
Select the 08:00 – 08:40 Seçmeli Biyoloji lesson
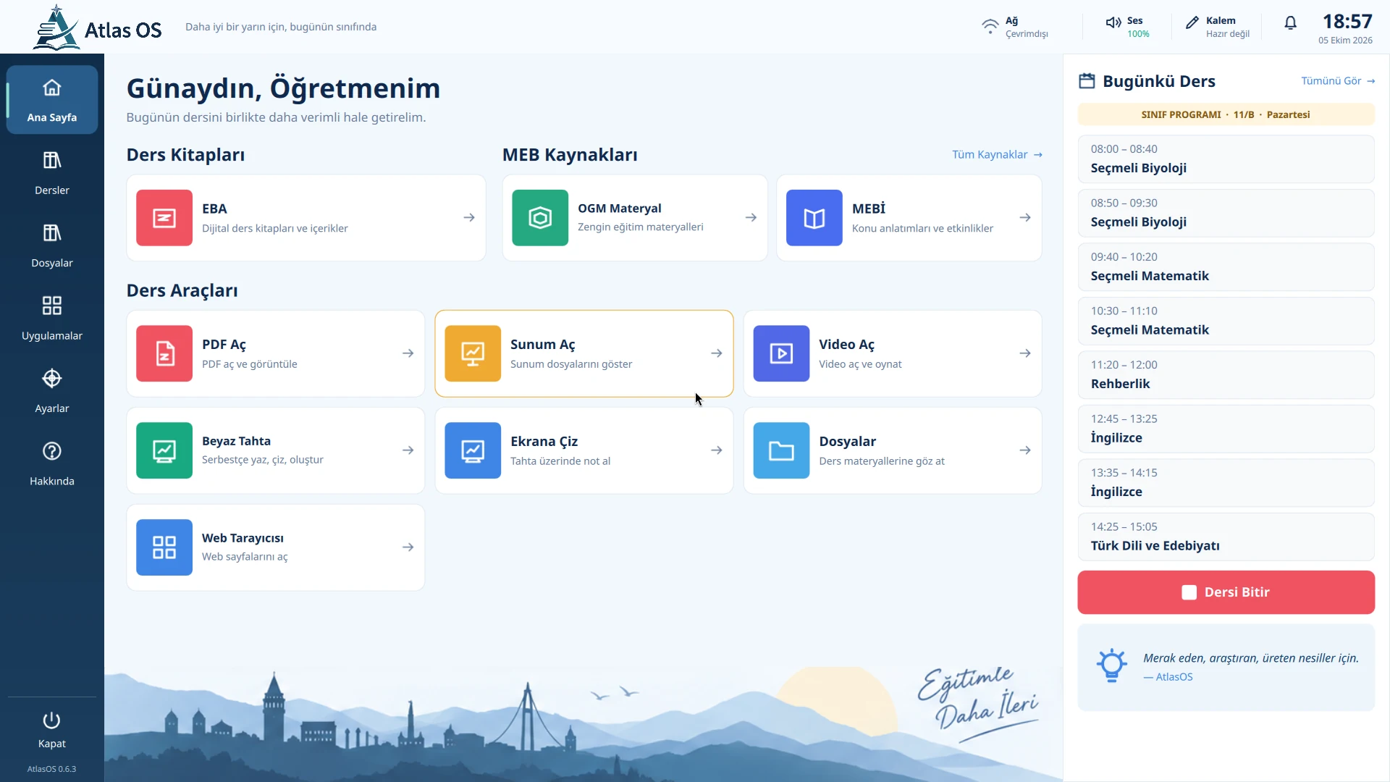click(1226, 159)
